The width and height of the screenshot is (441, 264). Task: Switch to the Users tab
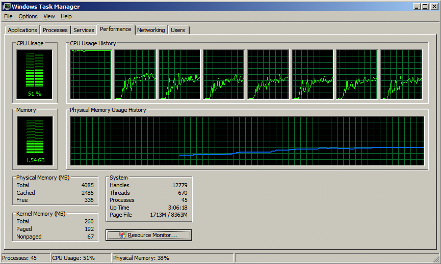coord(178,30)
